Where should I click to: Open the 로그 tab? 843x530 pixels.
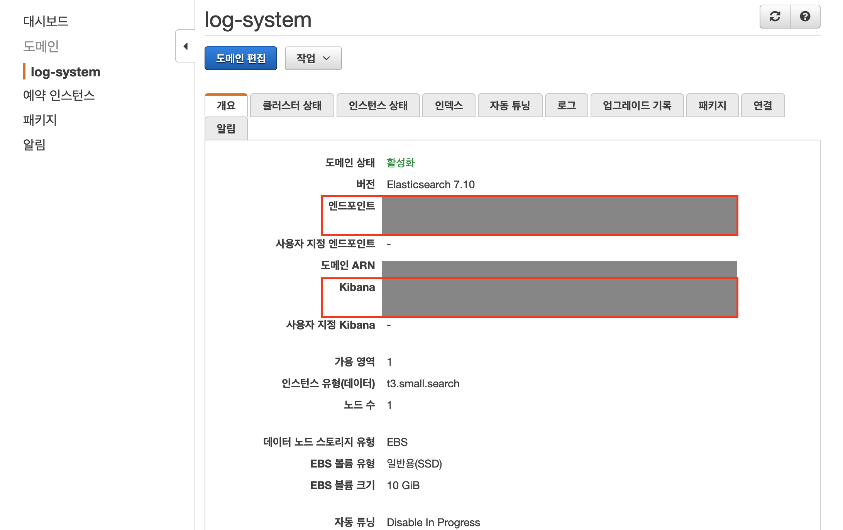point(566,105)
